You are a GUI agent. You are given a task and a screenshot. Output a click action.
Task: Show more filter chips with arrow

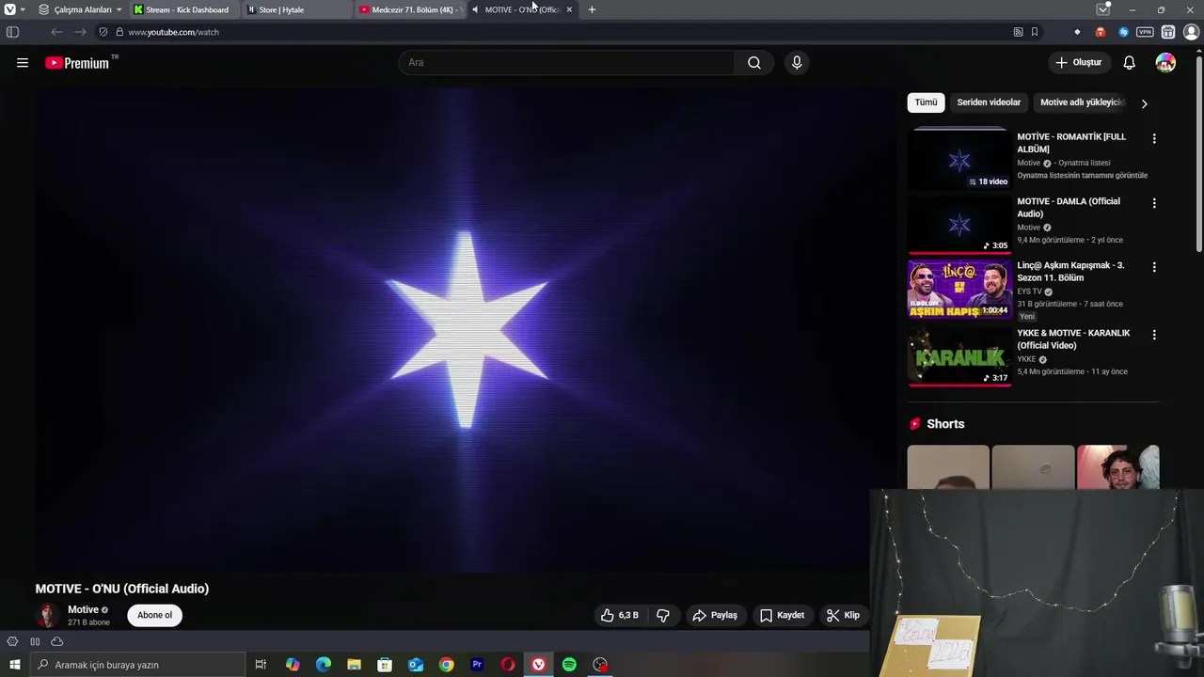(x=1144, y=103)
